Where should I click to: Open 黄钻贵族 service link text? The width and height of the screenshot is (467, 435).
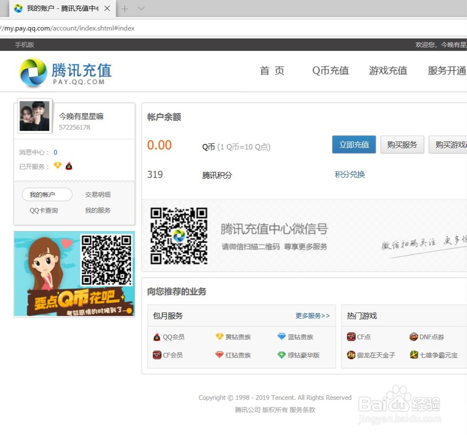point(238,337)
